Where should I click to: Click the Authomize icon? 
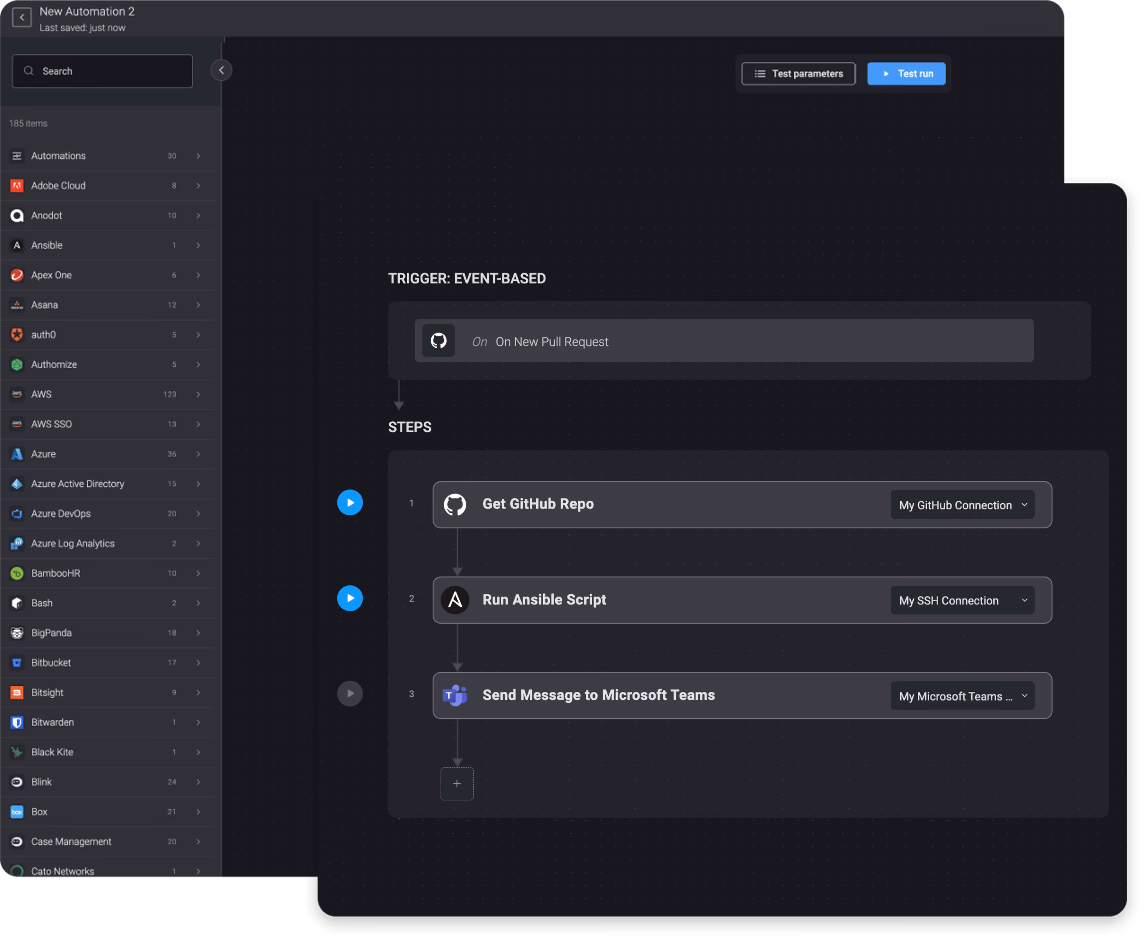pos(17,365)
